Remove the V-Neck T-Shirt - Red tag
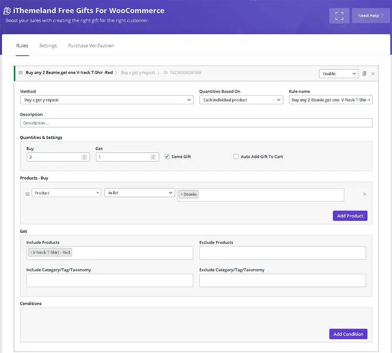 click(x=31, y=253)
